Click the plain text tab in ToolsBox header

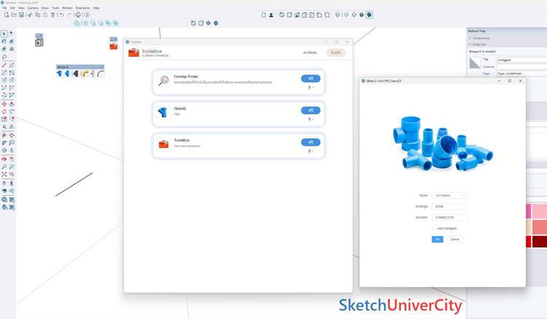tap(310, 52)
